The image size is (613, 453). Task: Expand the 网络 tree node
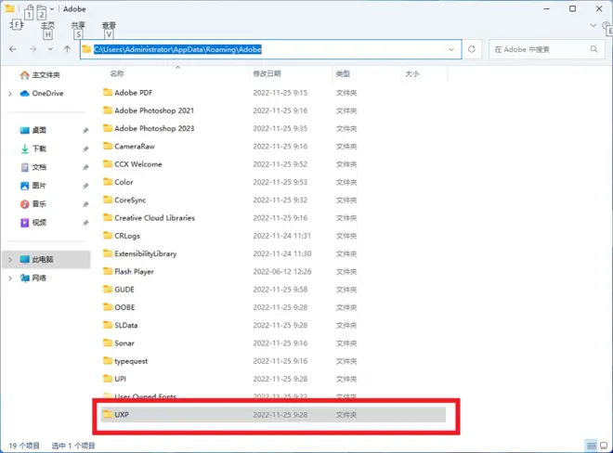point(10,278)
